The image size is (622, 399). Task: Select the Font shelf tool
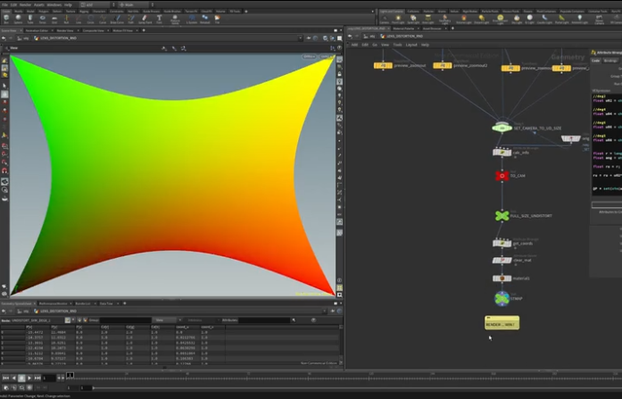[159, 19]
